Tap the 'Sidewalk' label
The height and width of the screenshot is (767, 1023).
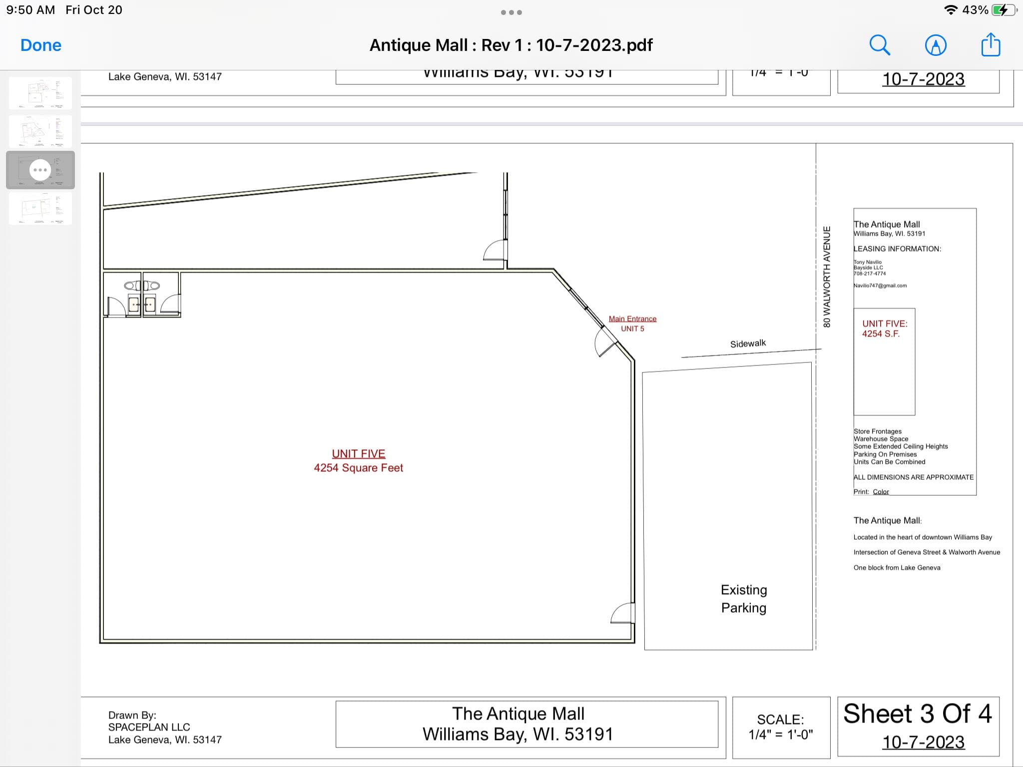[748, 344]
